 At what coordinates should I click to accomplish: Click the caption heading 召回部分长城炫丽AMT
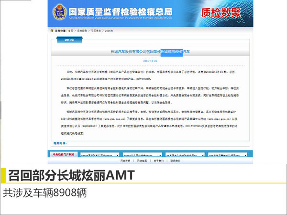(x=72, y=175)
